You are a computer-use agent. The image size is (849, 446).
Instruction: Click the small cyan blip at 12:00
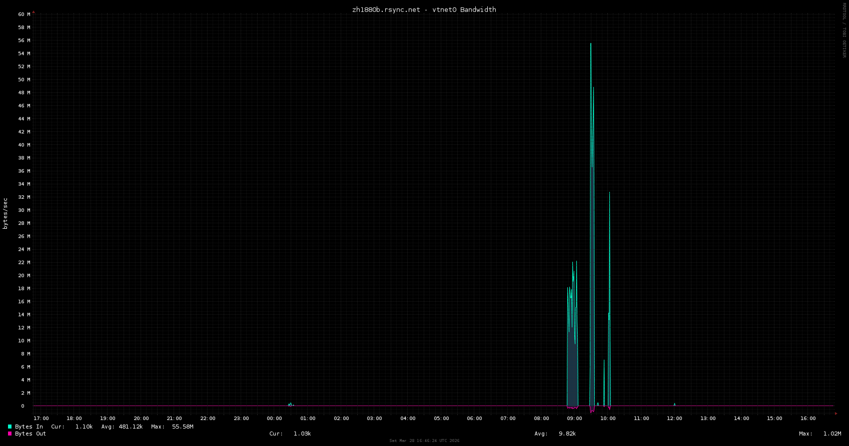tap(674, 404)
